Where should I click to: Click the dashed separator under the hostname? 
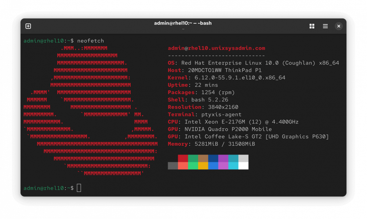[x=217, y=55]
